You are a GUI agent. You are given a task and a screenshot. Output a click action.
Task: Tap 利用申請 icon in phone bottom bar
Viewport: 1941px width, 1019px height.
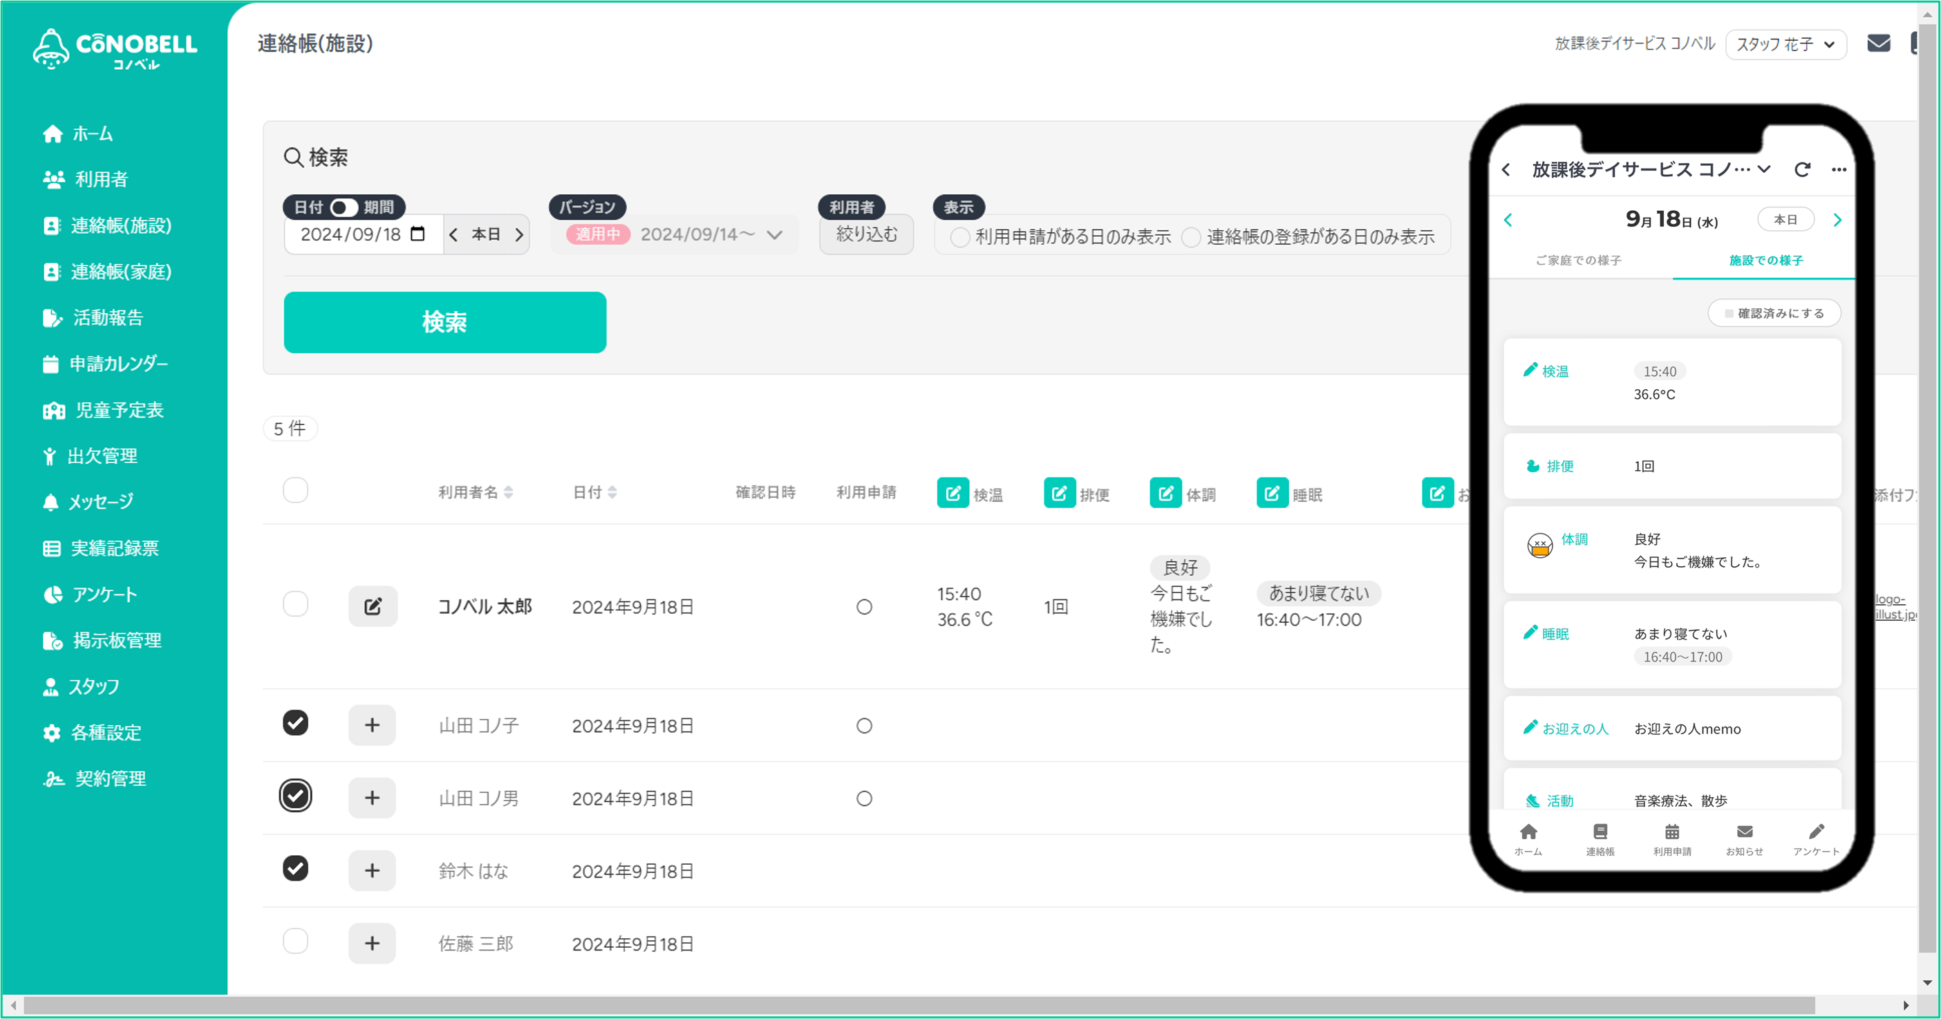[1672, 840]
